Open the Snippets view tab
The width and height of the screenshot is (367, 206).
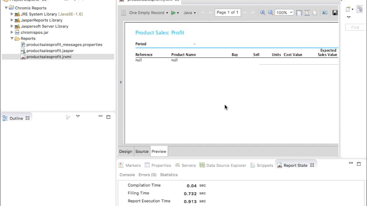[x=262, y=165]
